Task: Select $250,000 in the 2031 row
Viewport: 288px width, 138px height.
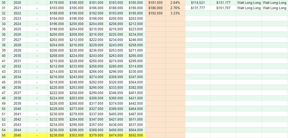Action: tap(96, 61)
